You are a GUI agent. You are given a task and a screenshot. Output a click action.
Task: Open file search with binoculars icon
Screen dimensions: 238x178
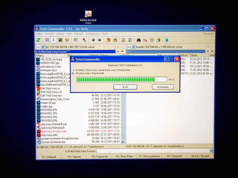(x=139, y=40)
